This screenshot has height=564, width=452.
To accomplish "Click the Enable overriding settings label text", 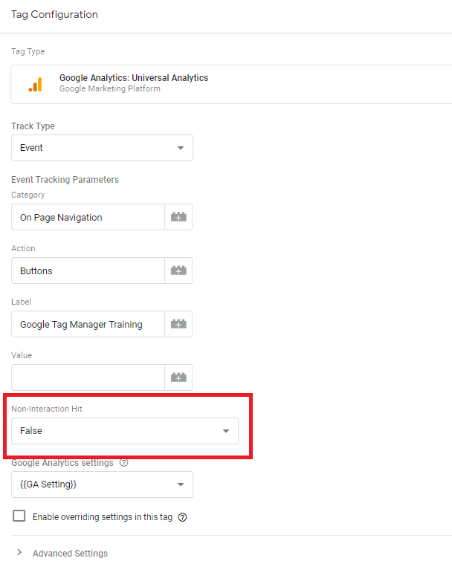I will [103, 517].
